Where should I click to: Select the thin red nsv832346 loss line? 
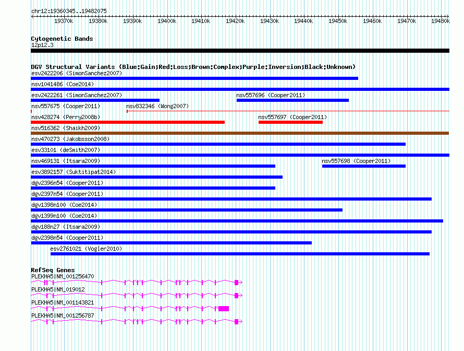pyautogui.click(x=288, y=111)
